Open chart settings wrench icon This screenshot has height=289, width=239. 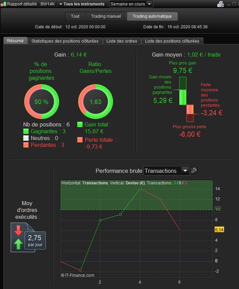click(194, 170)
